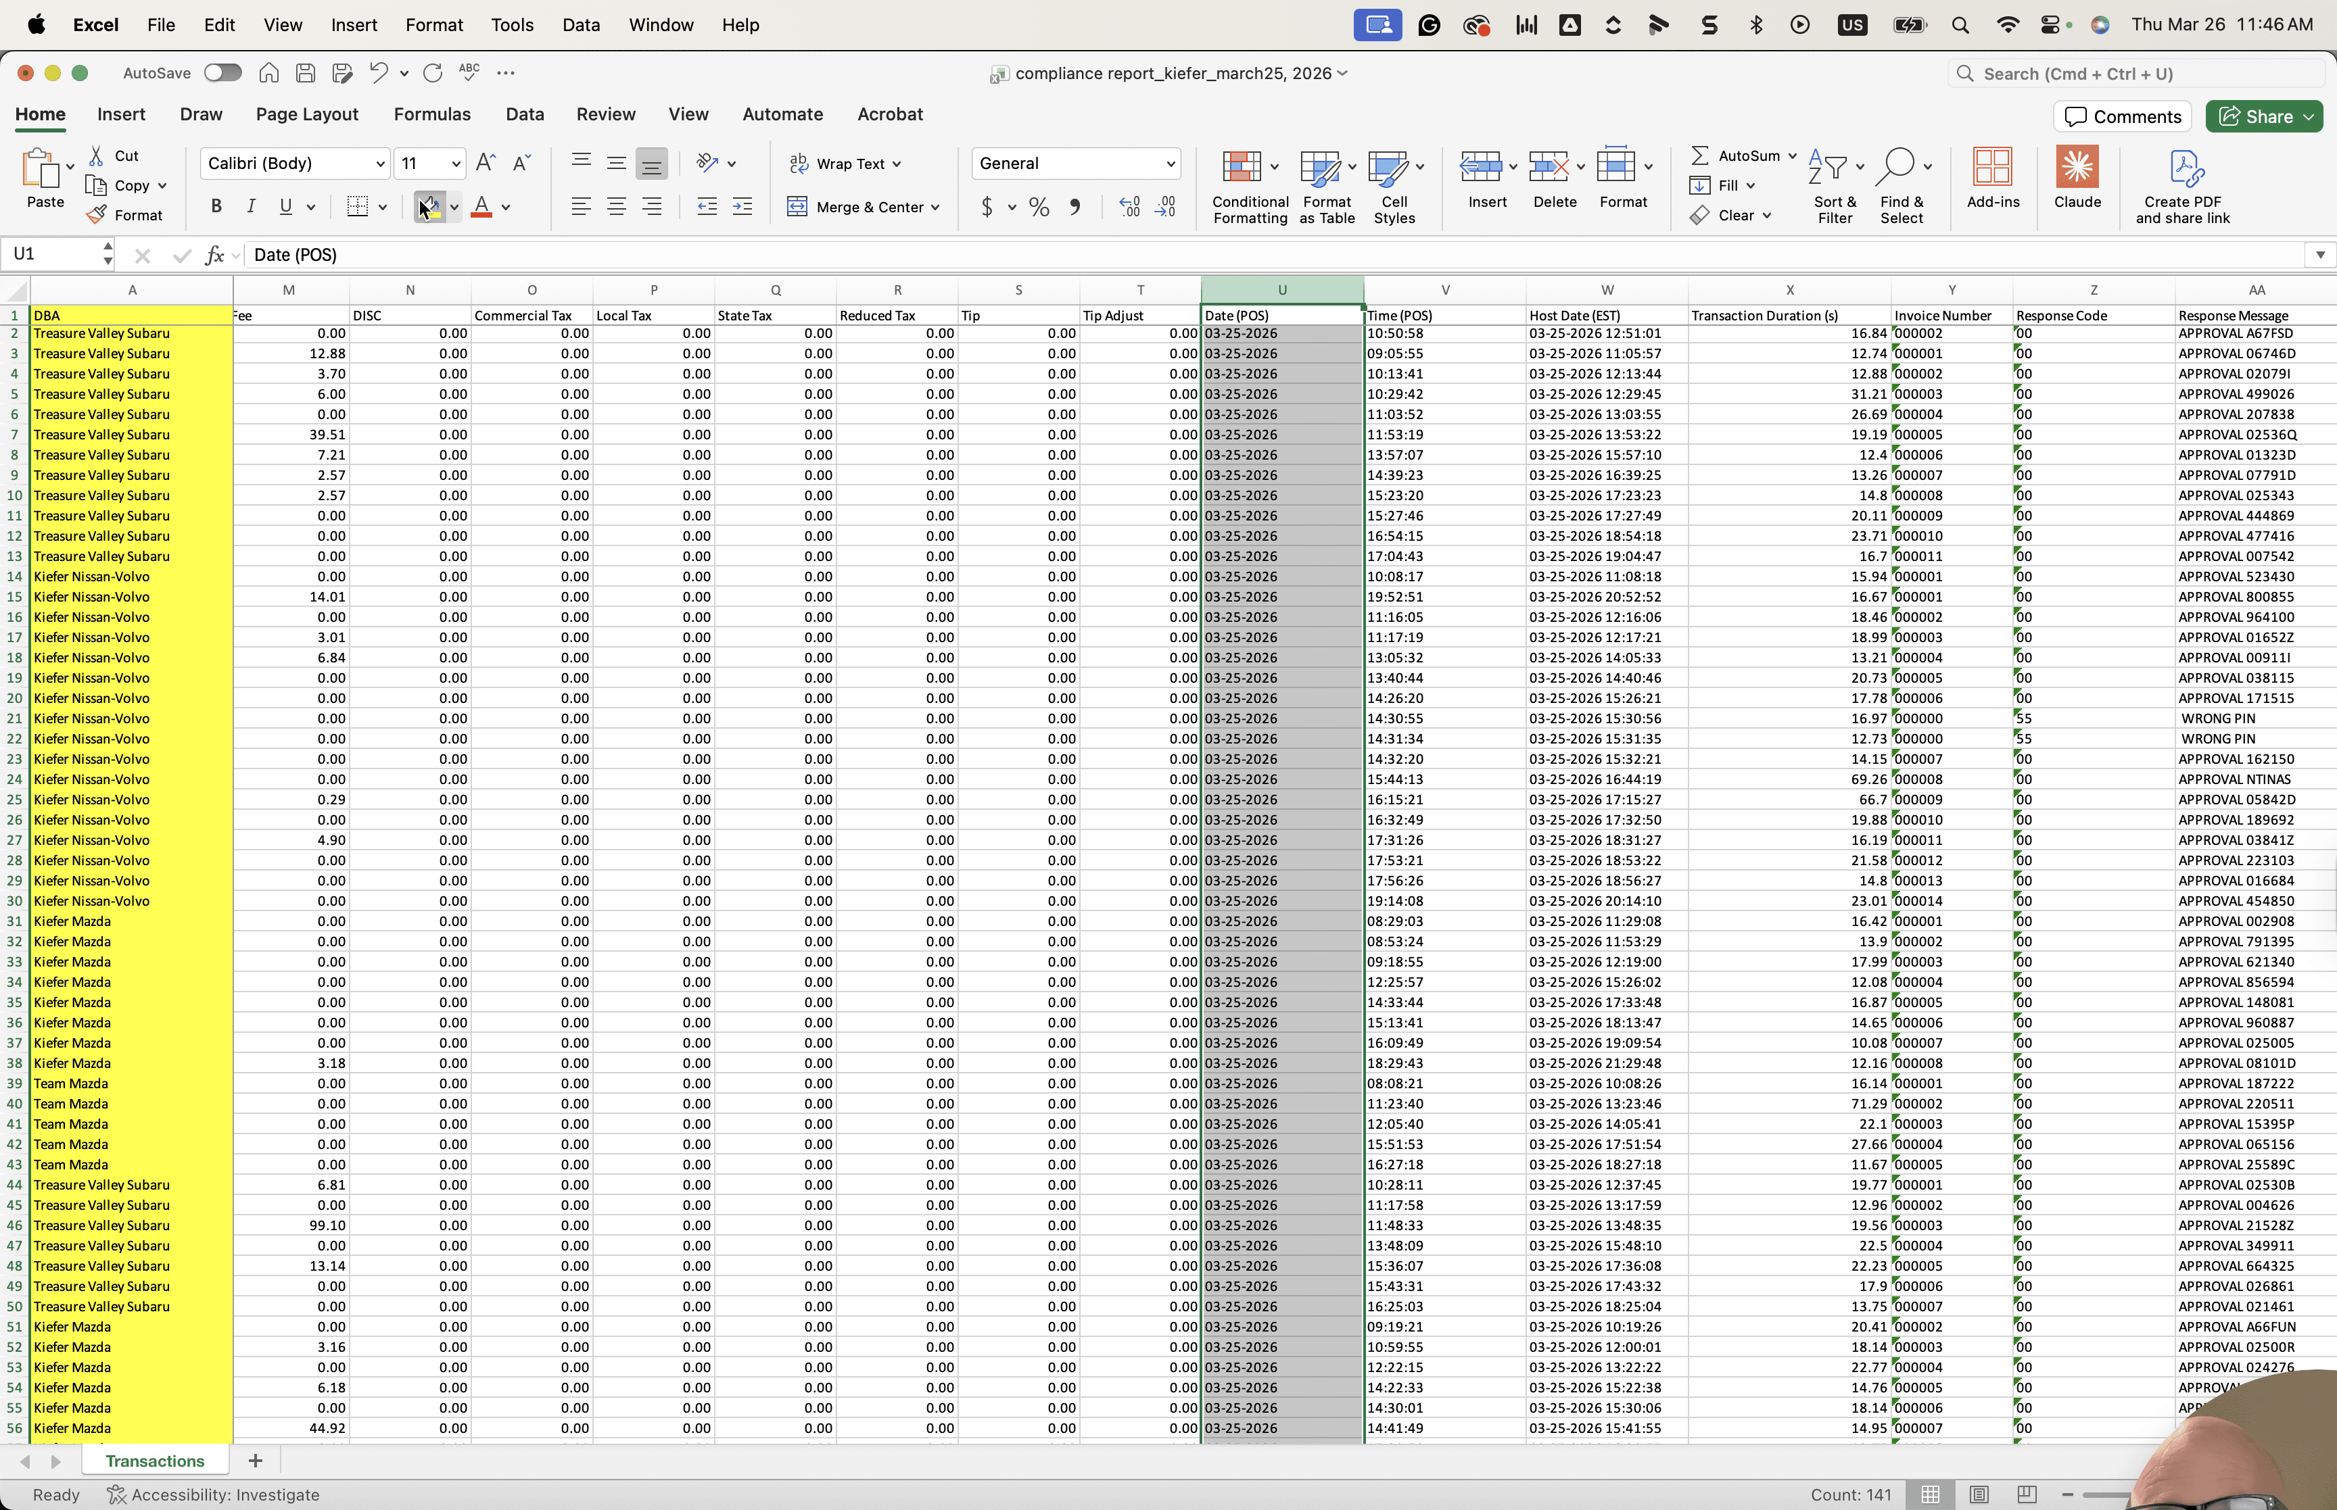Open the Borders icon
The image size is (2337, 1510).
pos(358,206)
